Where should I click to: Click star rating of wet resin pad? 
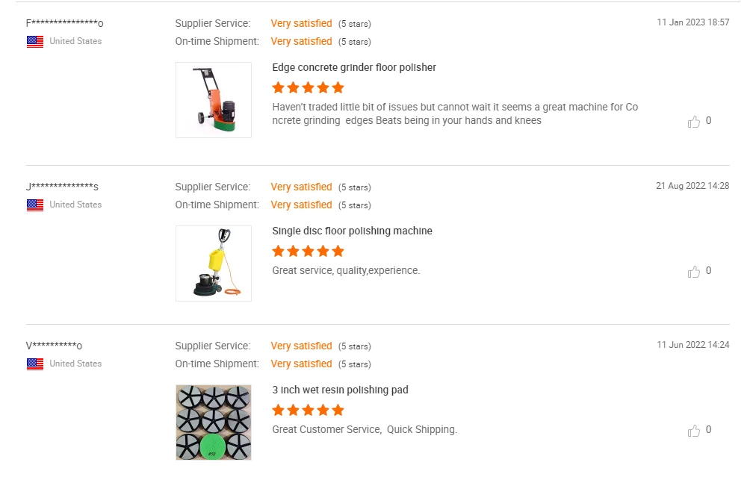point(308,410)
